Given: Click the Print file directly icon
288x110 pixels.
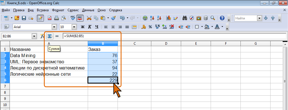Looking at the screenshot, I should pos(57,18).
